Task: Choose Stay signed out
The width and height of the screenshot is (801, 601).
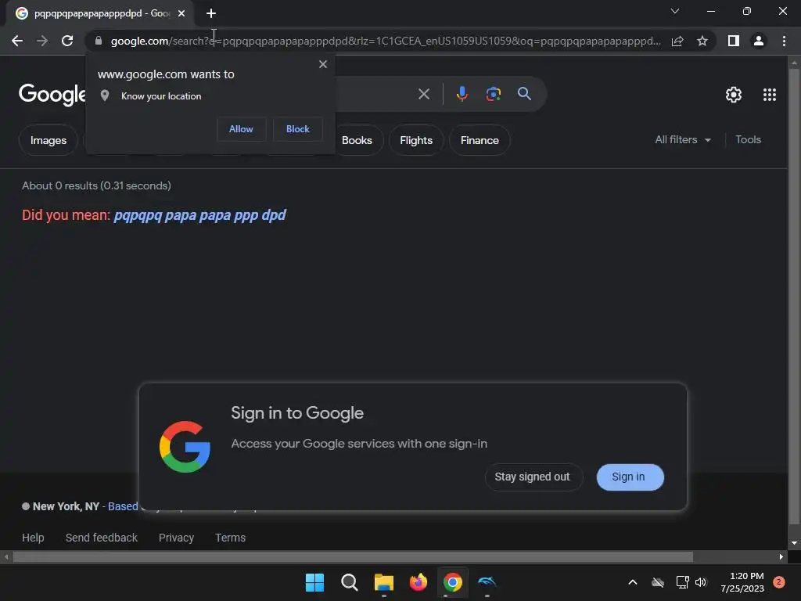Action: [x=532, y=477]
